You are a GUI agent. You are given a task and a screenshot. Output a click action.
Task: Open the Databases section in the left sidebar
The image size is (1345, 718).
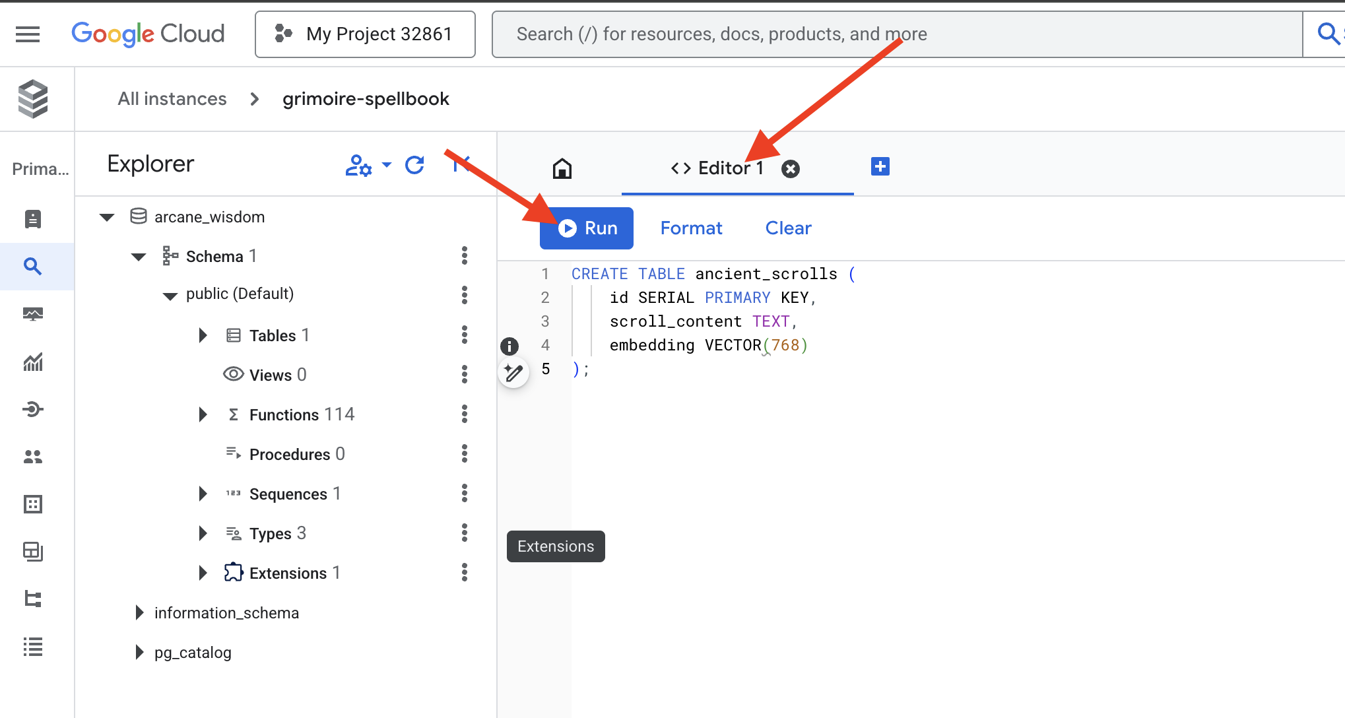click(33, 504)
